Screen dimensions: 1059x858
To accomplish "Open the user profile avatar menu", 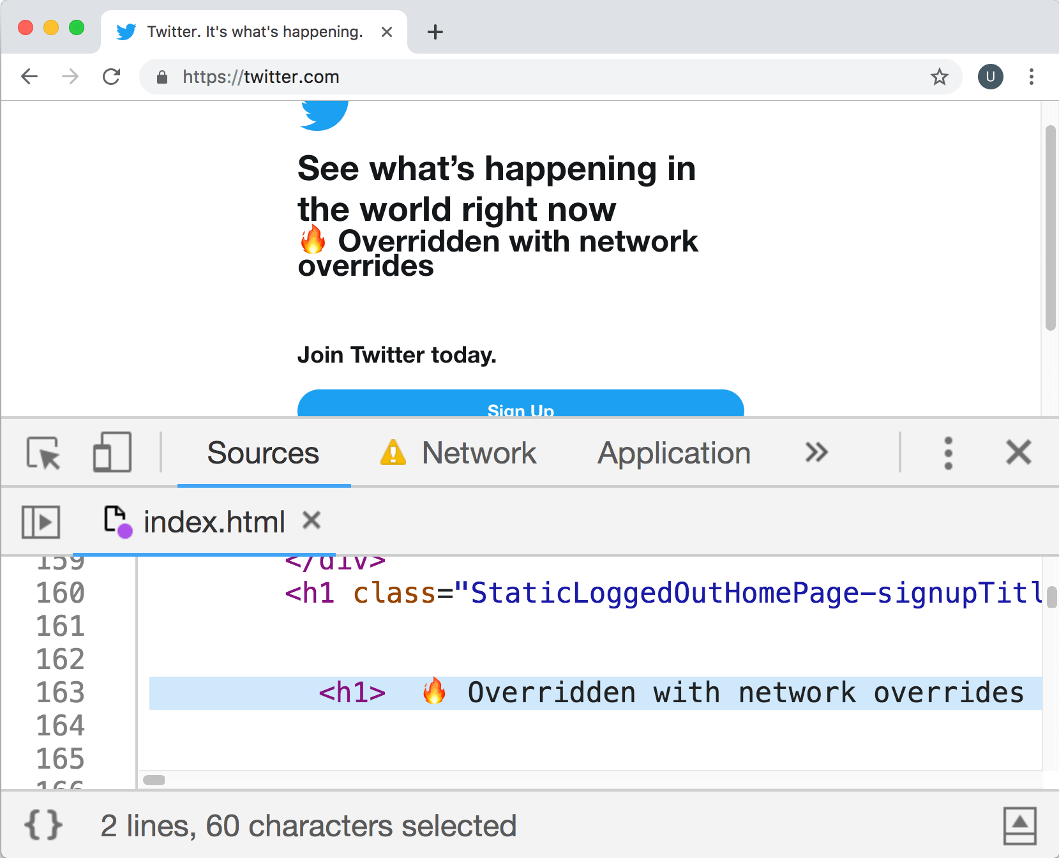I will 990,77.
